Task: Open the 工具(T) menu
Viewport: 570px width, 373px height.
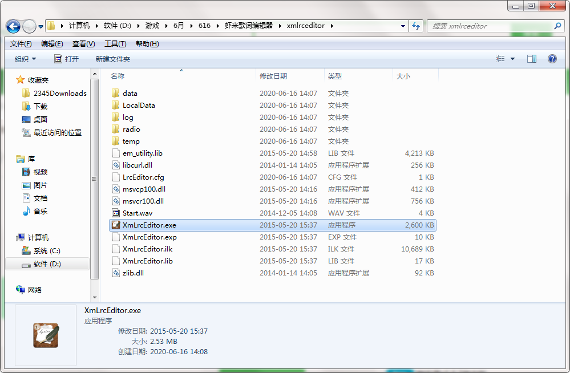Action: (x=115, y=44)
